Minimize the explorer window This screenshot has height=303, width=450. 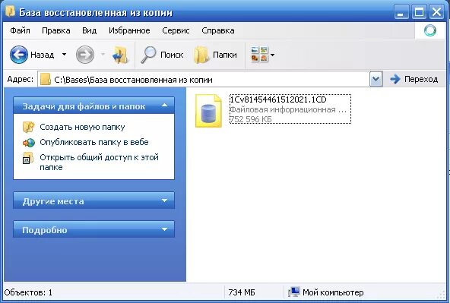401,12
